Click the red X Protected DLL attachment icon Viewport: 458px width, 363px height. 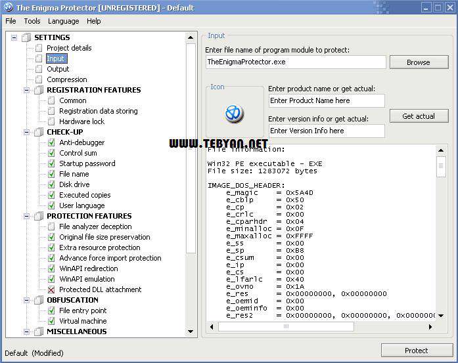[x=52, y=289]
